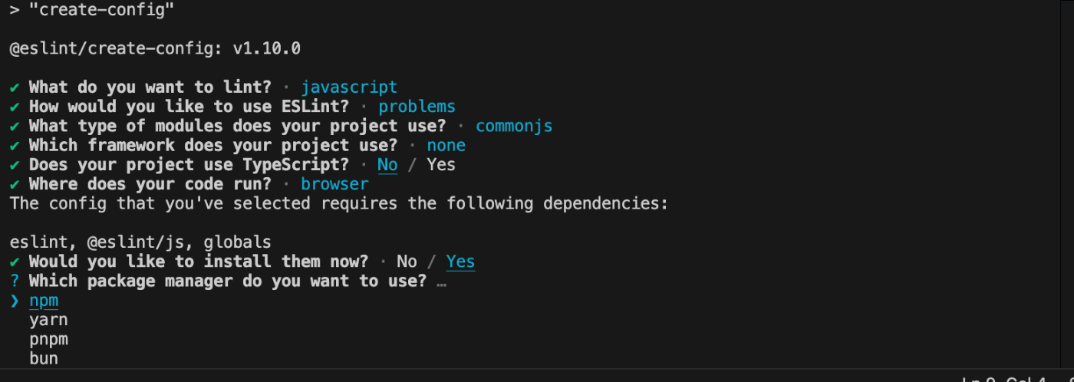
Task: Click the "Which package manager" prompt text
Action: point(227,281)
